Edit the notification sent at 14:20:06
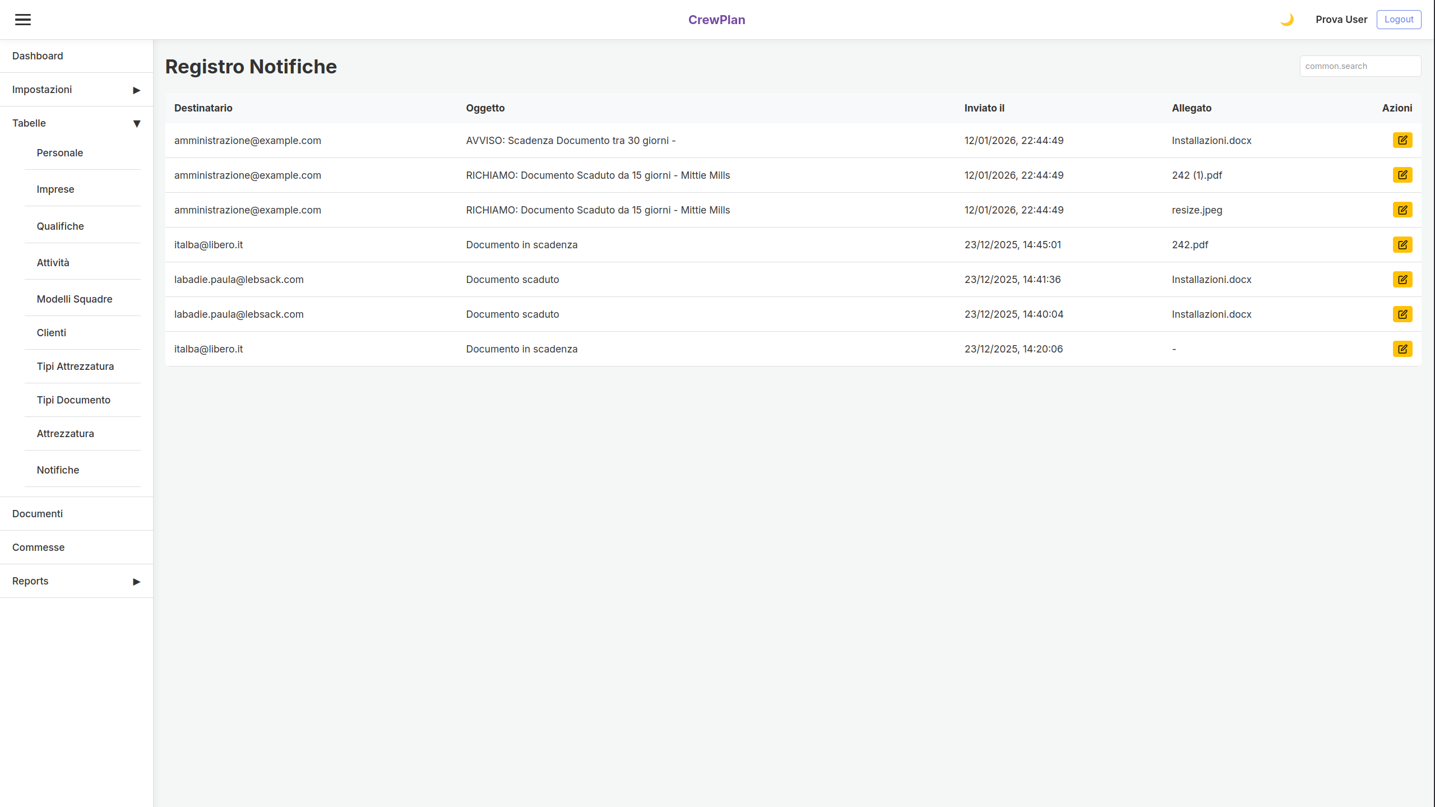 1402,349
